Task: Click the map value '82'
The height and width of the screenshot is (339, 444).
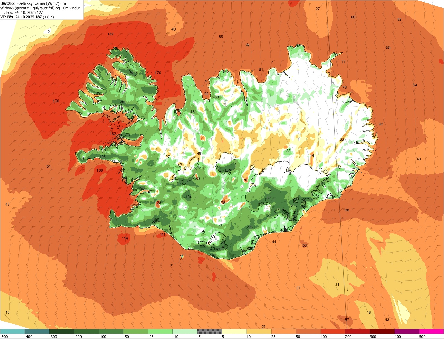Action: click(x=399, y=19)
